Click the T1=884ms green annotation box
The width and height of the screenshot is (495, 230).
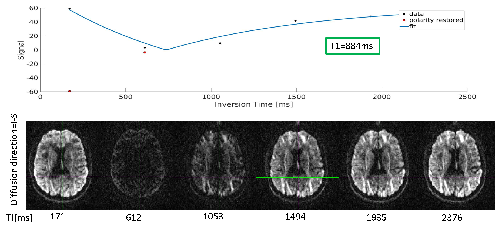[352, 46]
